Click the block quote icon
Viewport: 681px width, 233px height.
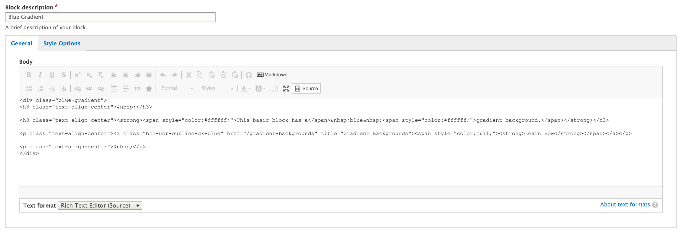[137, 89]
